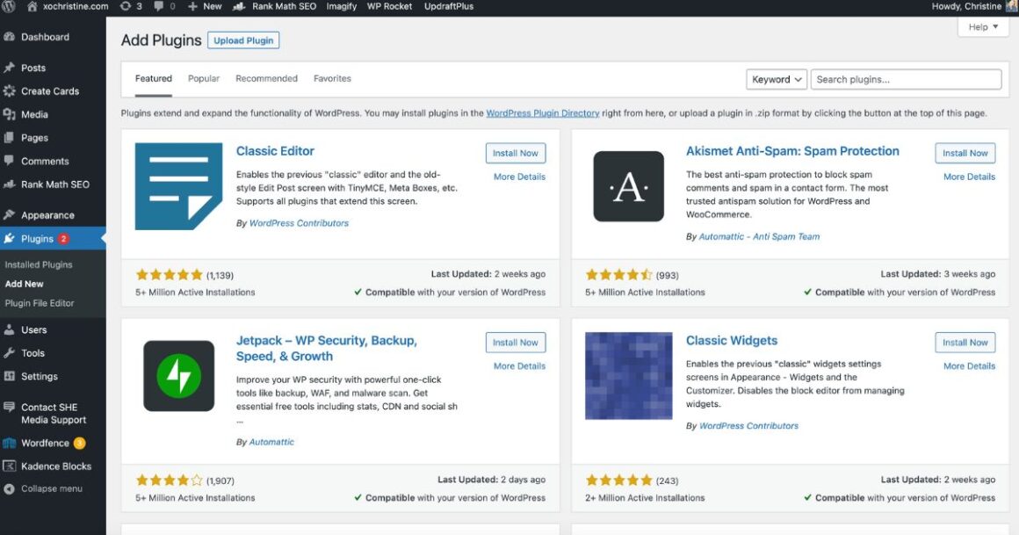Click the Automattic - Anti Spam Team link

point(759,236)
